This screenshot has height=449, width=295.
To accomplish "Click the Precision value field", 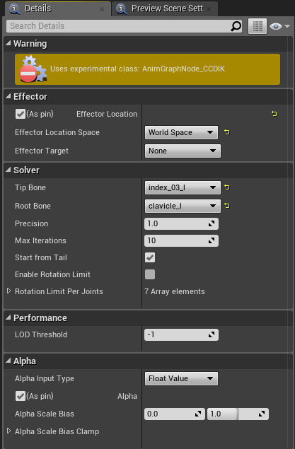I will pos(181,223).
